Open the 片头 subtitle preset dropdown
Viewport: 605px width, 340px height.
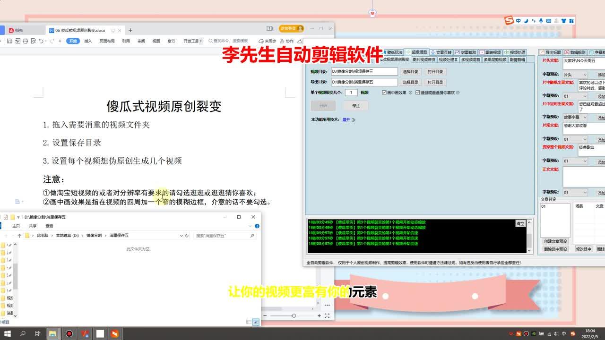click(x=575, y=75)
